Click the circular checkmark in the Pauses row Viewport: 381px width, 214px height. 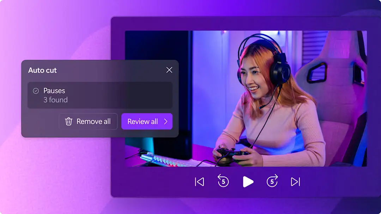pos(36,90)
